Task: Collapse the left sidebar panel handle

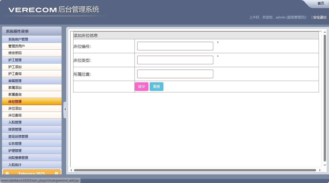Action: tap(65, 109)
